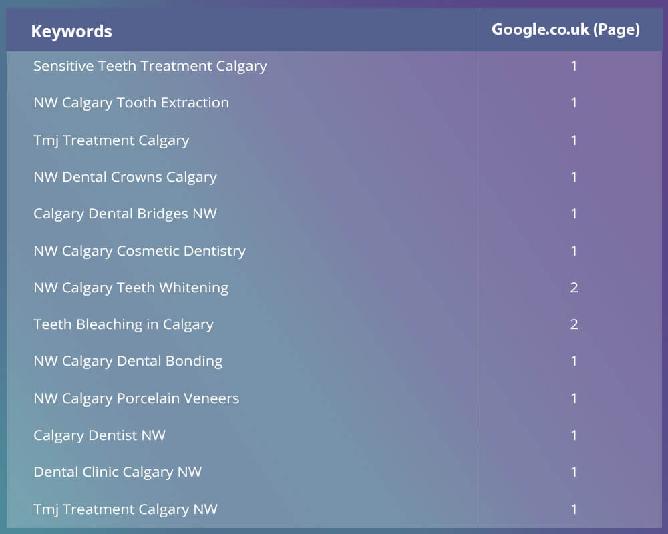This screenshot has width=668, height=534.
Task: Select Teeth Bleaching in Calgary keyword
Action: point(124,325)
